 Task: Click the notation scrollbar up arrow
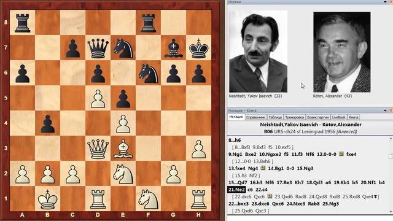391,139
